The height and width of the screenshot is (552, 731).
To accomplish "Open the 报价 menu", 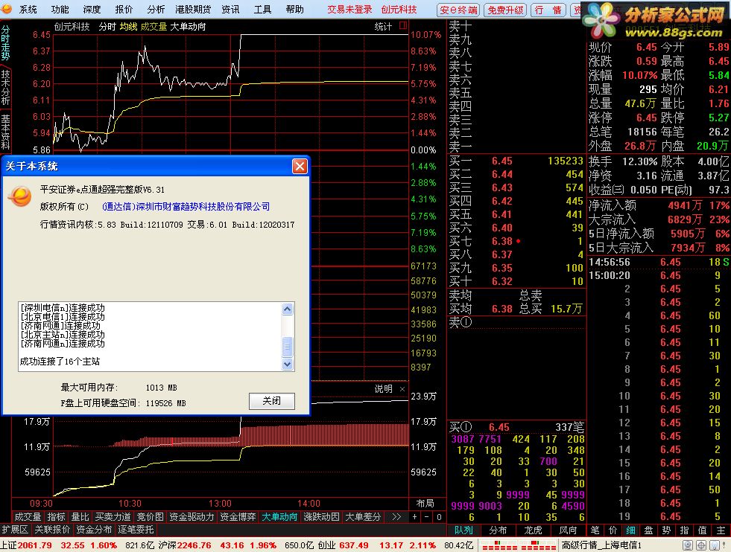I will [124, 10].
